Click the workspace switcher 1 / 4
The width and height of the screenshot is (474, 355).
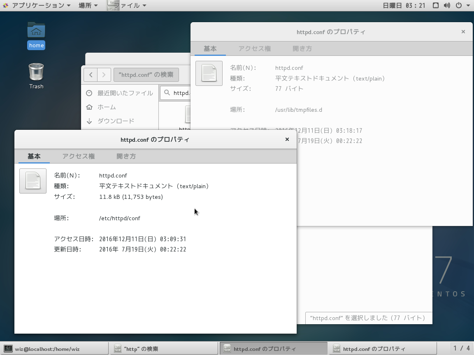tap(462, 348)
